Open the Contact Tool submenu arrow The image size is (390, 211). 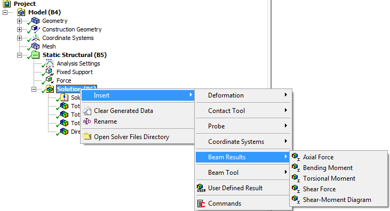[286, 110]
